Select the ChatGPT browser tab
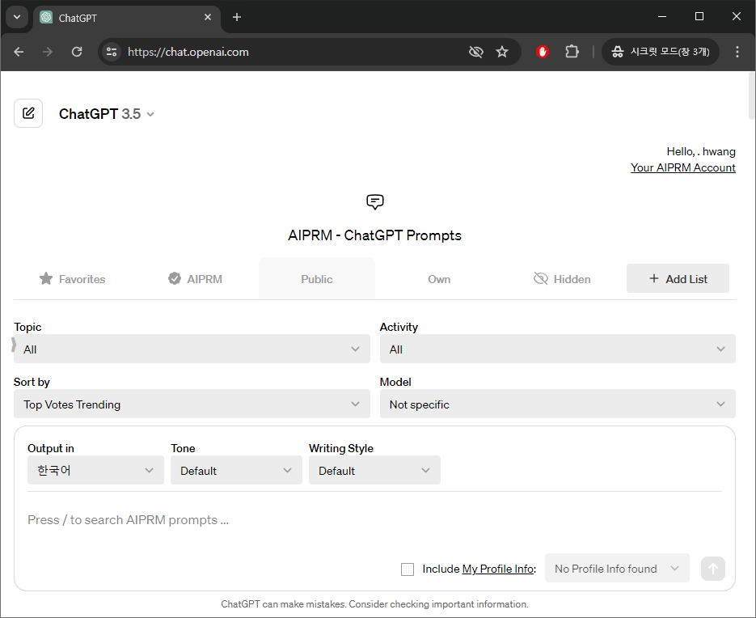This screenshot has width=756, height=618. click(x=127, y=18)
